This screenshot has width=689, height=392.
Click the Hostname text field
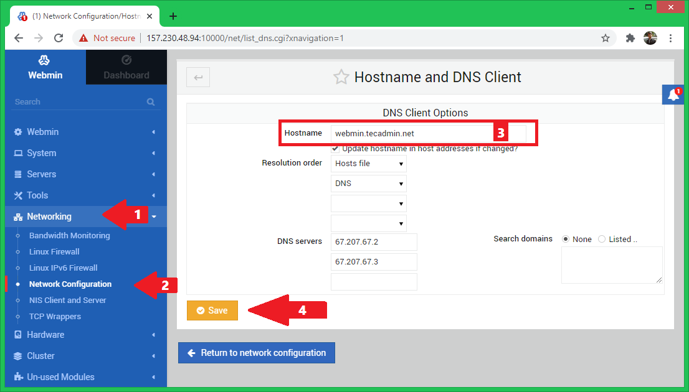click(411, 133)
